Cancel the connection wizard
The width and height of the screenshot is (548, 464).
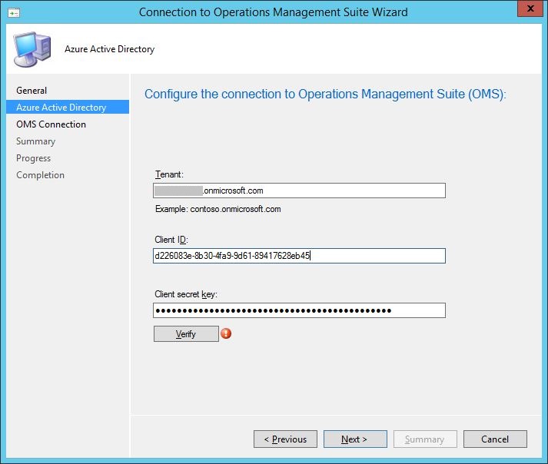pyautogui.click(x=495, y=439)
